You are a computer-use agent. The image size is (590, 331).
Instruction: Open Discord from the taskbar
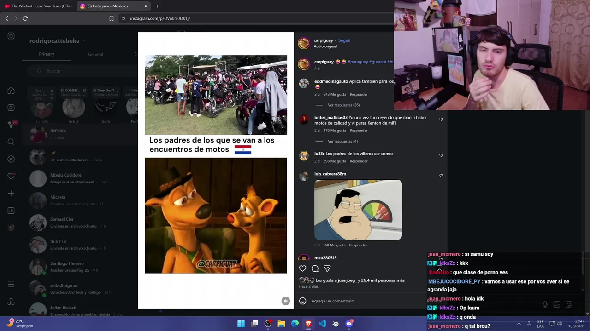coord(349,324)
